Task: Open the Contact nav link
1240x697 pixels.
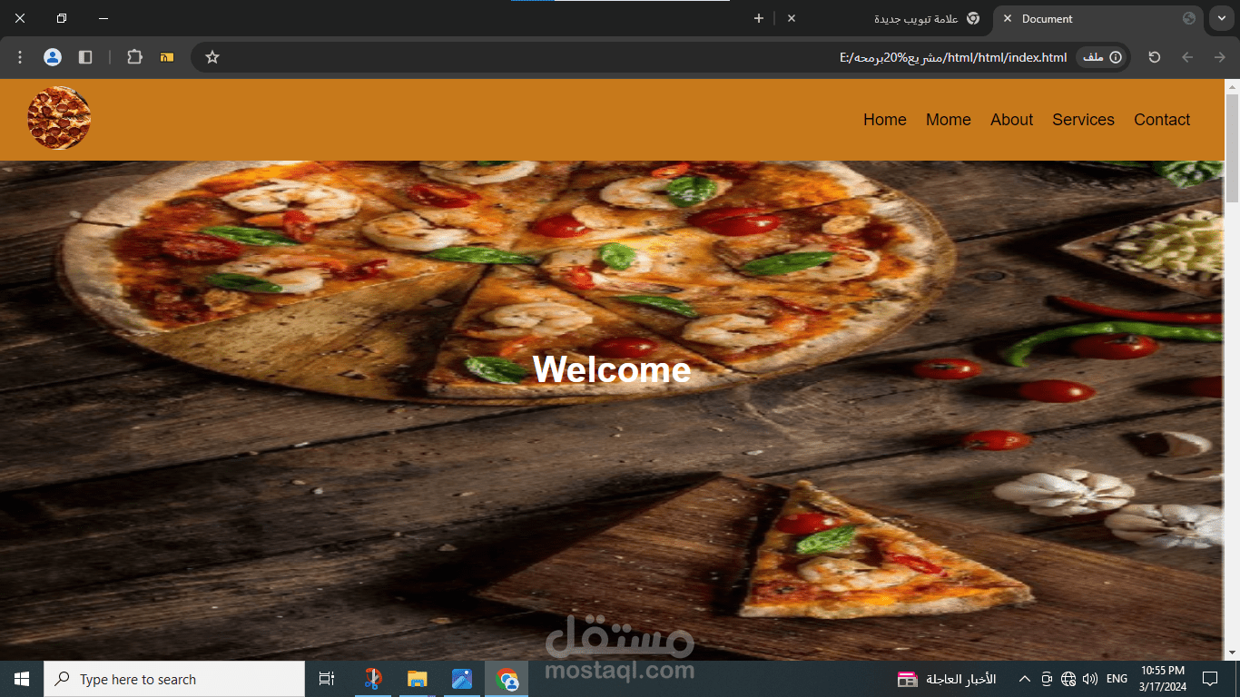Action: click(x=1162, y=120)
